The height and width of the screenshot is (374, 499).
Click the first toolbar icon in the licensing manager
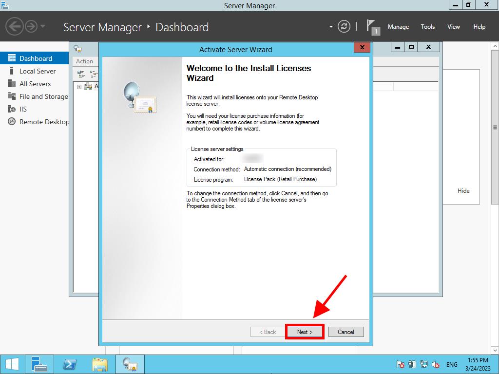pos(81,74)
